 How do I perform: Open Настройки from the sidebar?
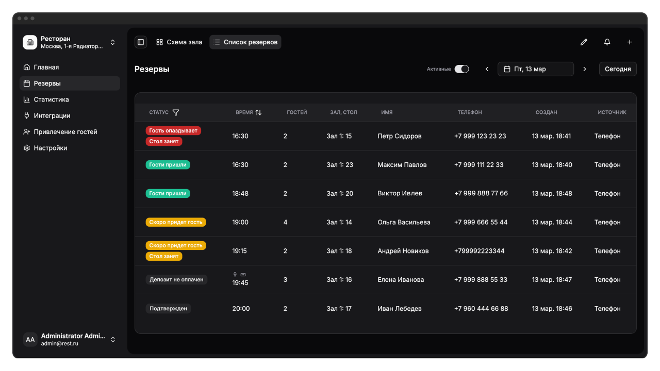[51, 148]
